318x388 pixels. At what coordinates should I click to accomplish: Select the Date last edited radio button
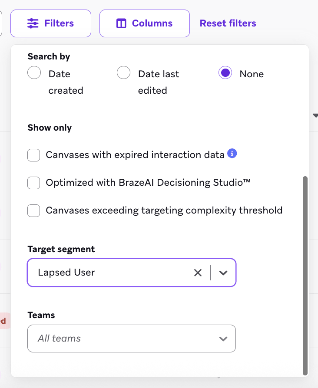123,72
